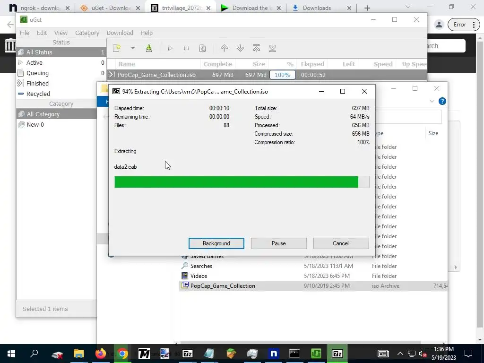The height and width of the screenshot is (363, 484).
Task: Click the taskbar clock showing 1:36 PM
Action: (444, 354)
